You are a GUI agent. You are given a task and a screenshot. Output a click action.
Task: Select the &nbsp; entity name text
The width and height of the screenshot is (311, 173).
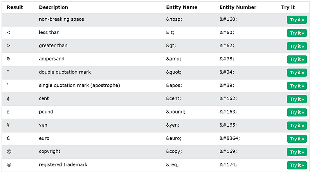[x=174, y=19]
